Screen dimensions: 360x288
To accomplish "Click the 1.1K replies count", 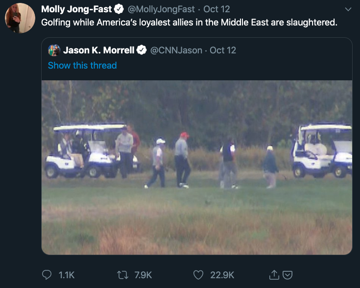I will pos(66,275).
